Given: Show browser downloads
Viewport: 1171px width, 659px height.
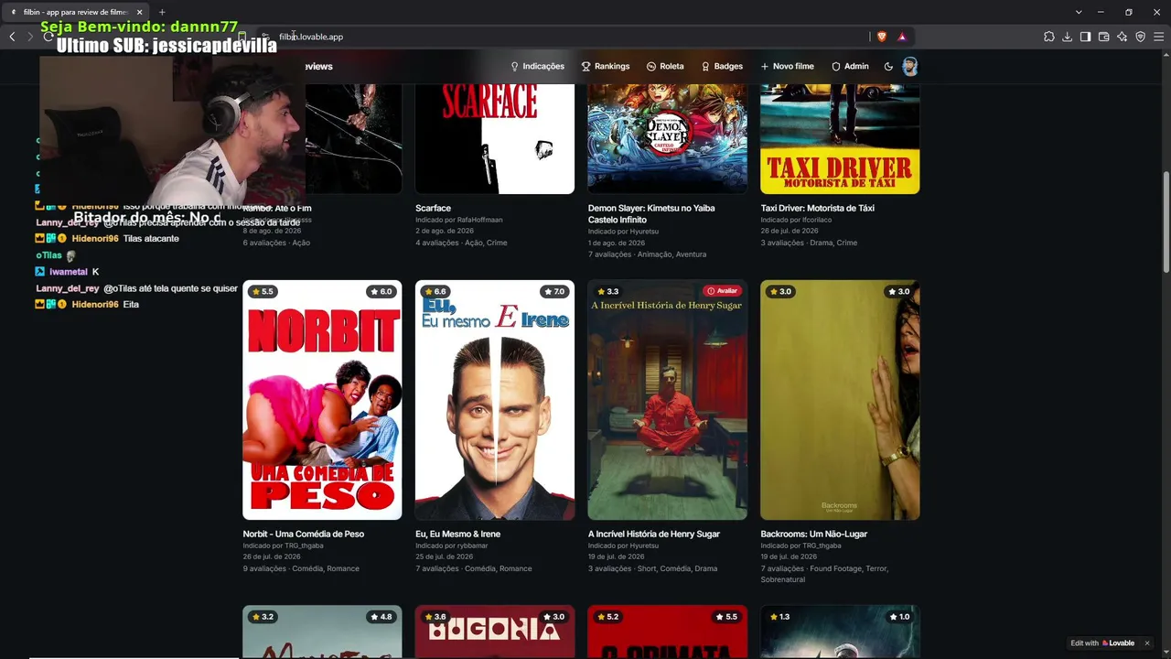Looking at the screenshot, I should (1068, 37).
